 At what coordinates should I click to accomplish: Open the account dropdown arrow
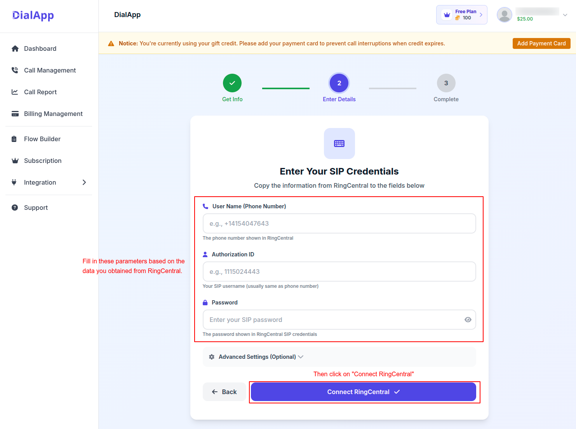[565, 15]
